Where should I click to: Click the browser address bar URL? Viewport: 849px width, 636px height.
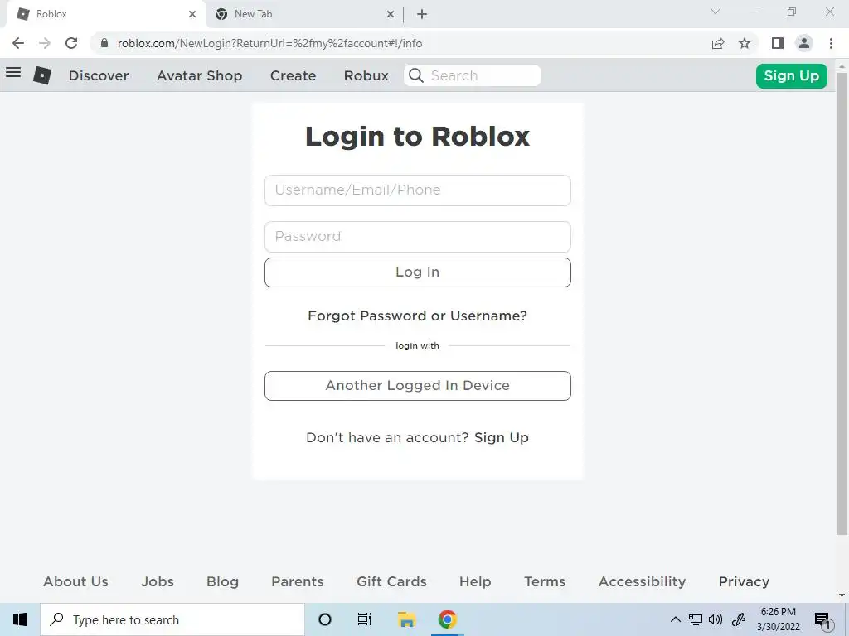(269, 43)
